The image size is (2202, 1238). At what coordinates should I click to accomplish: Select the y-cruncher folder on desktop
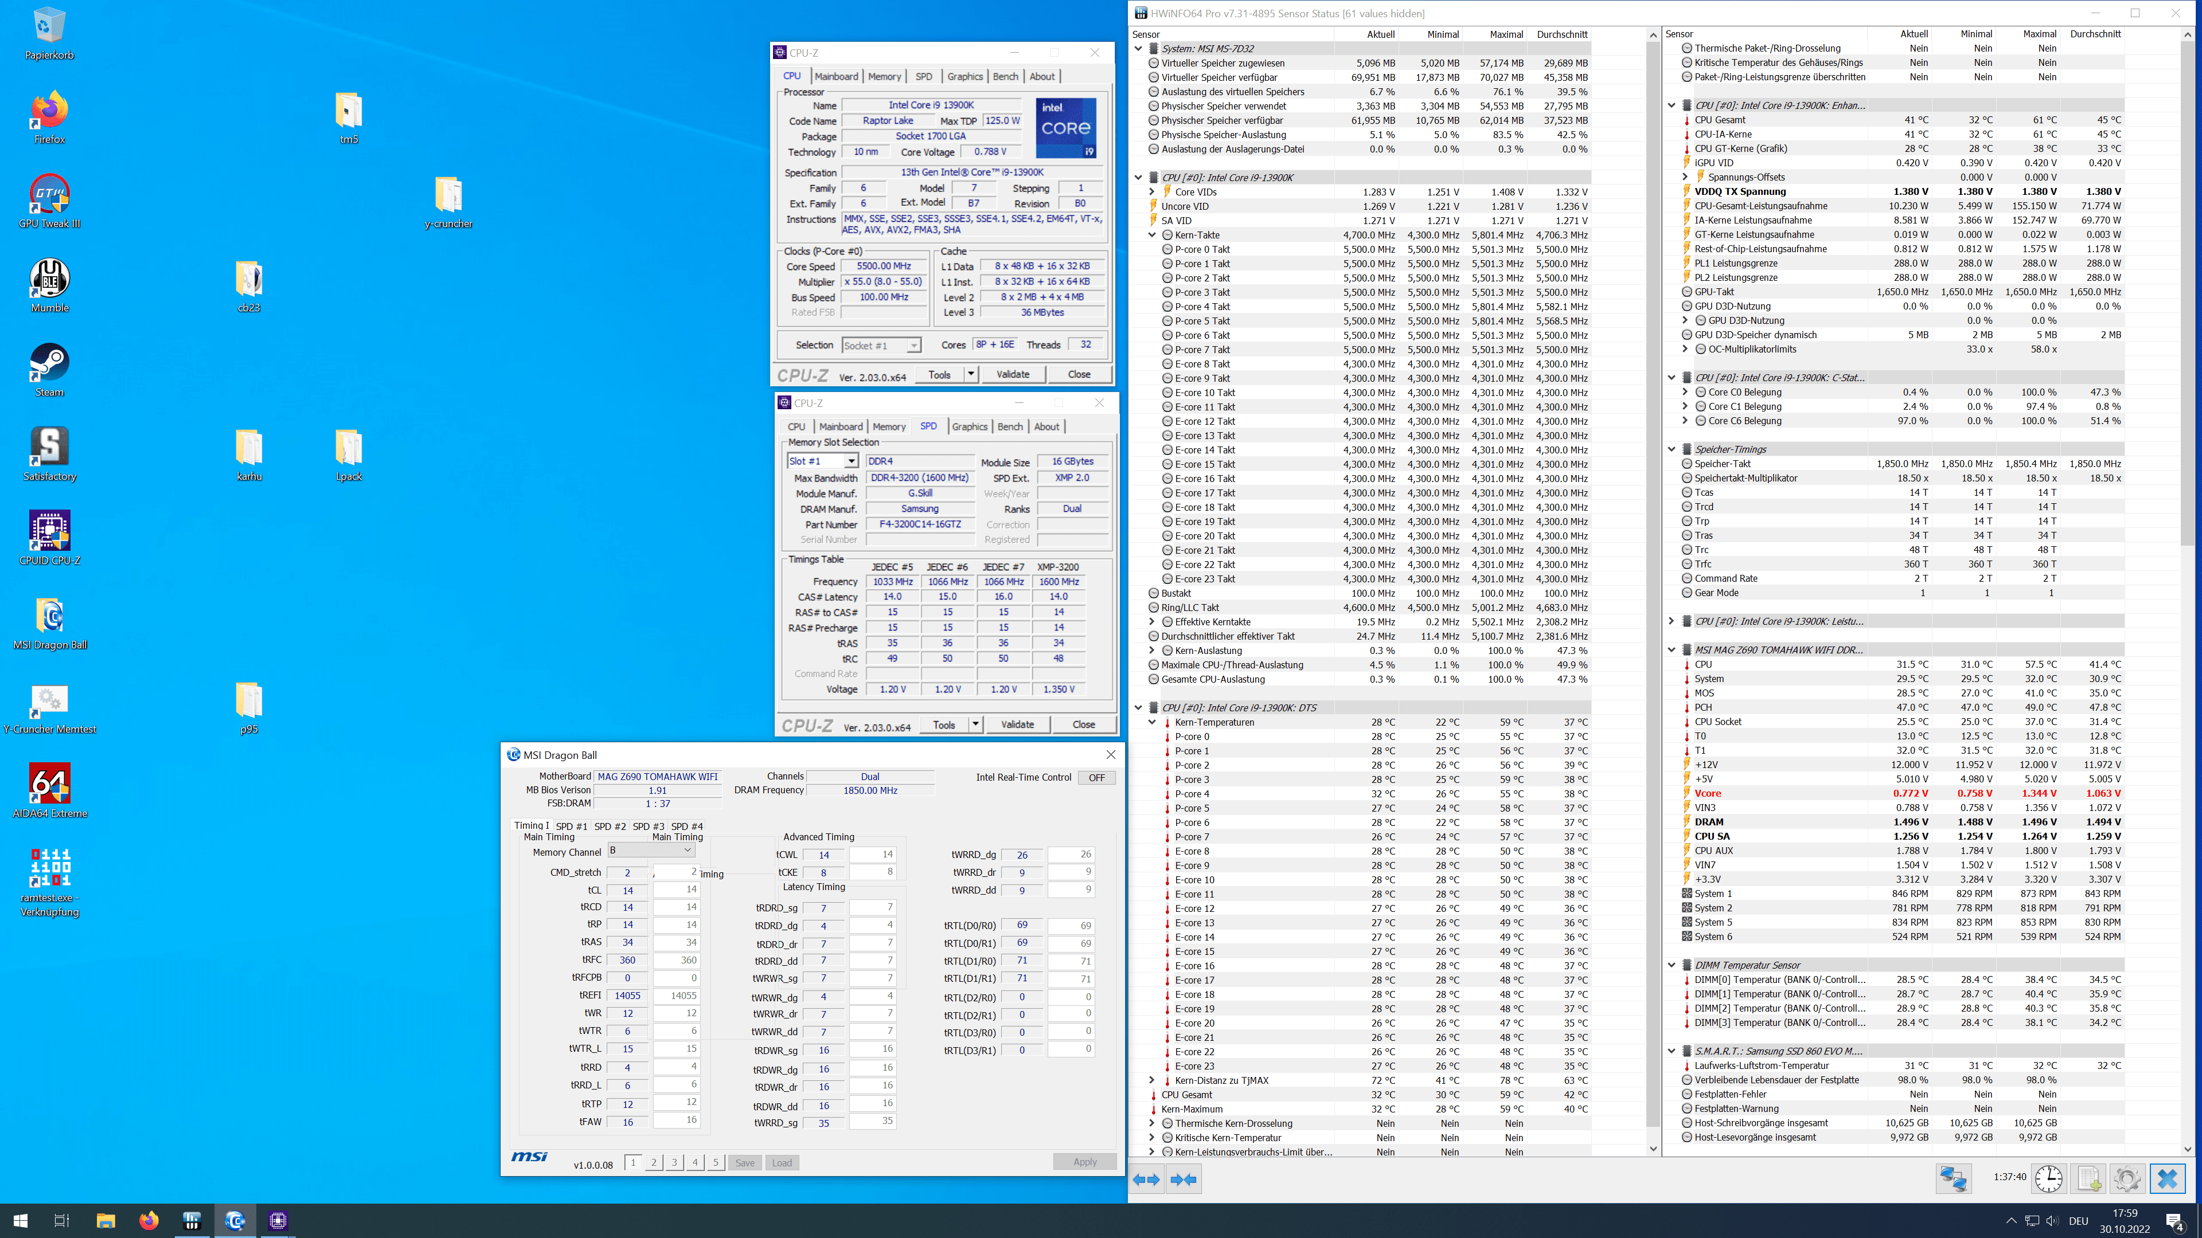point(448,202)
